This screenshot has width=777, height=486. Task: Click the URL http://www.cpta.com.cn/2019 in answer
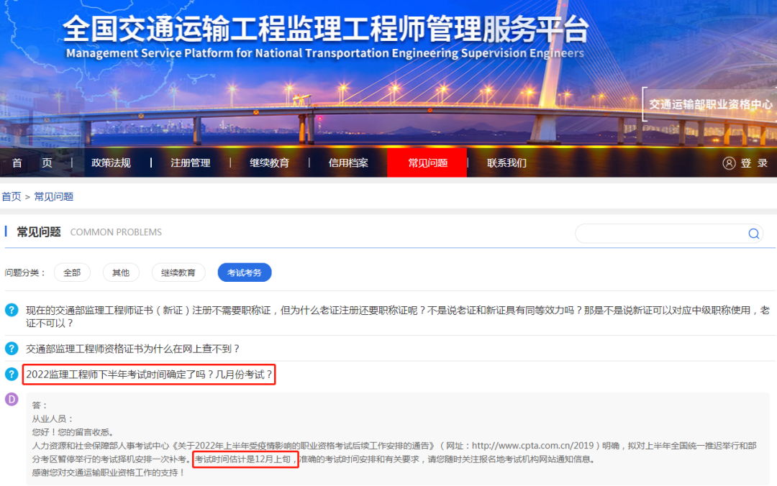point(532,445)
